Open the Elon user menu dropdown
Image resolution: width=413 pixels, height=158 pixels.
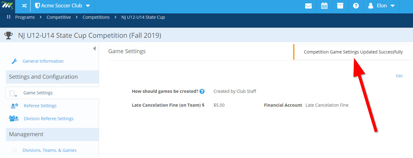coord(382,6)
